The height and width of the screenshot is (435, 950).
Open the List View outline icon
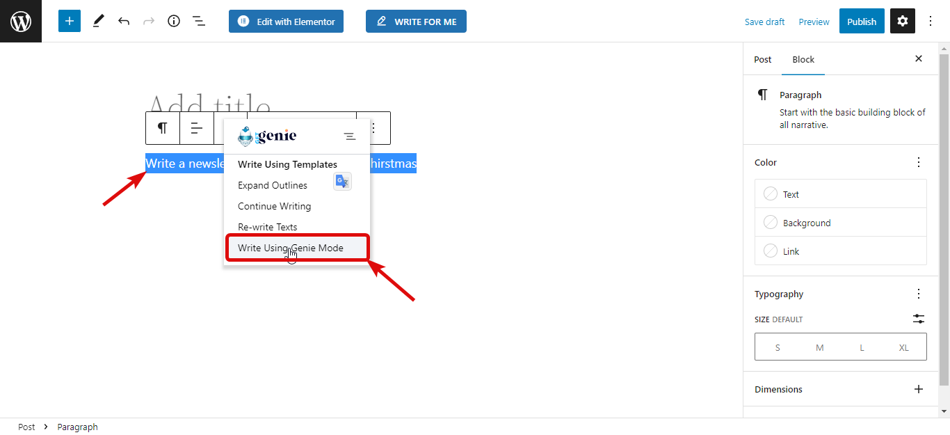tap(199, 21)
